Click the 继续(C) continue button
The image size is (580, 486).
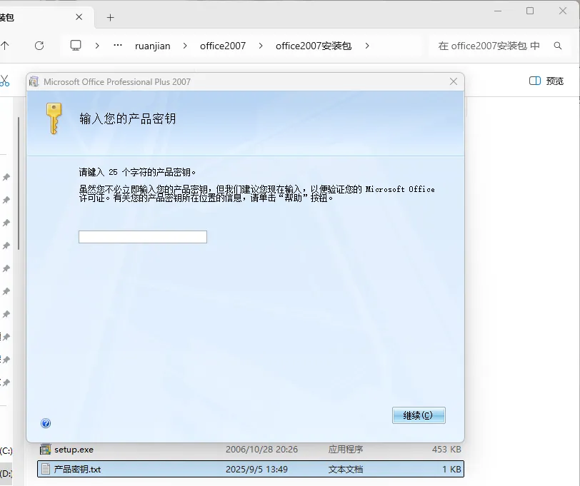[x=419, y=415]
